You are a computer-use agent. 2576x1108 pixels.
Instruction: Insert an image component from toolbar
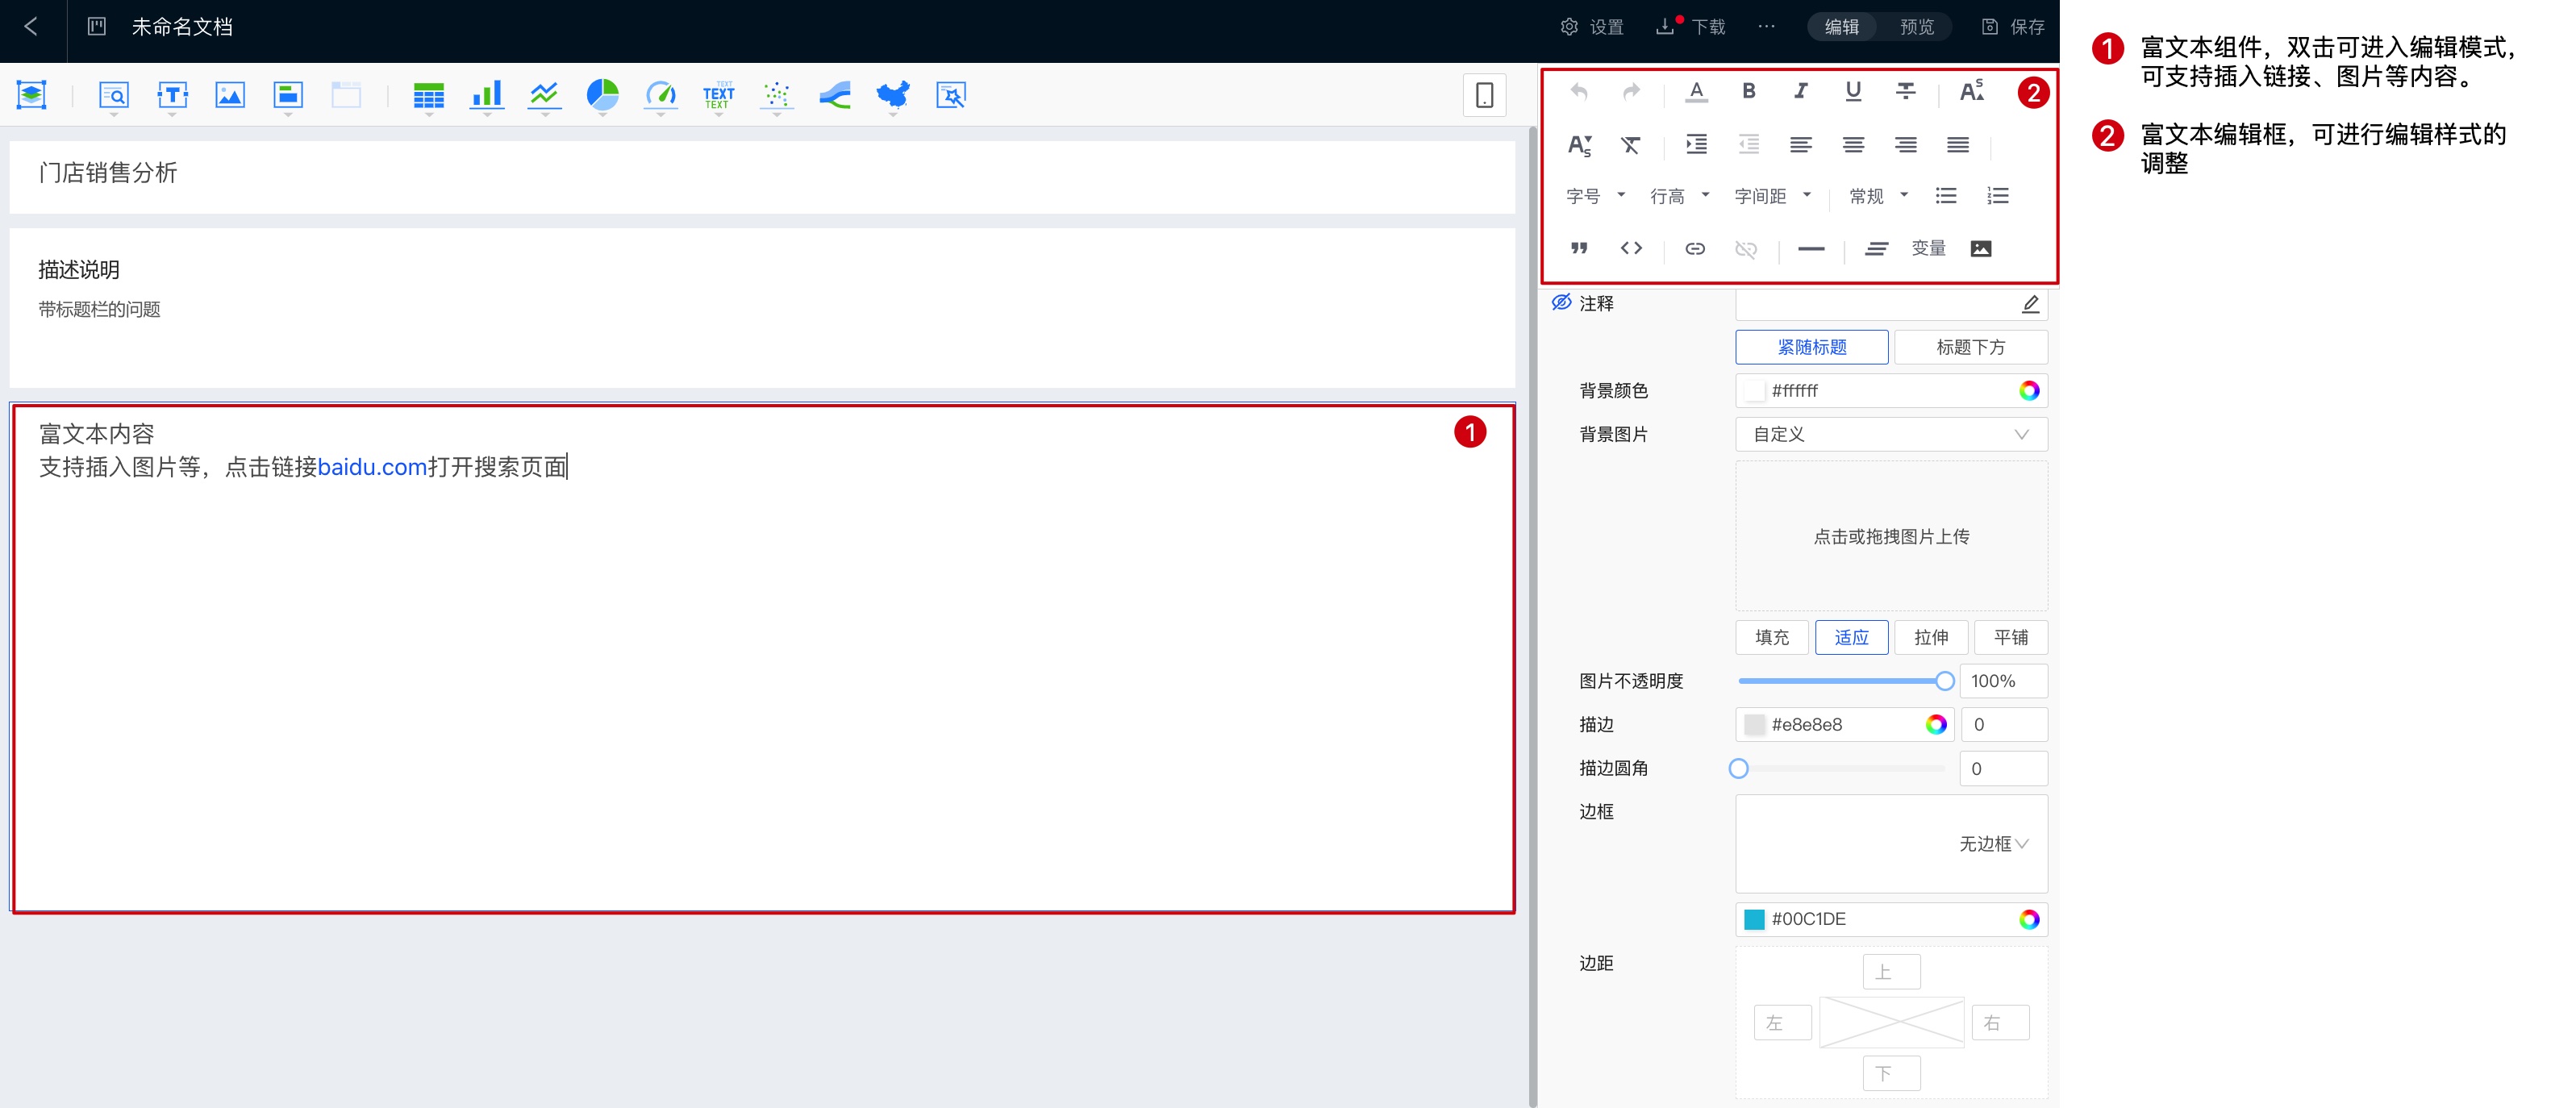(x=230, y=95)
